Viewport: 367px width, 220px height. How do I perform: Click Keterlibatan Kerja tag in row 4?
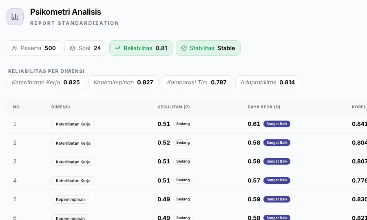pos(73,180)
